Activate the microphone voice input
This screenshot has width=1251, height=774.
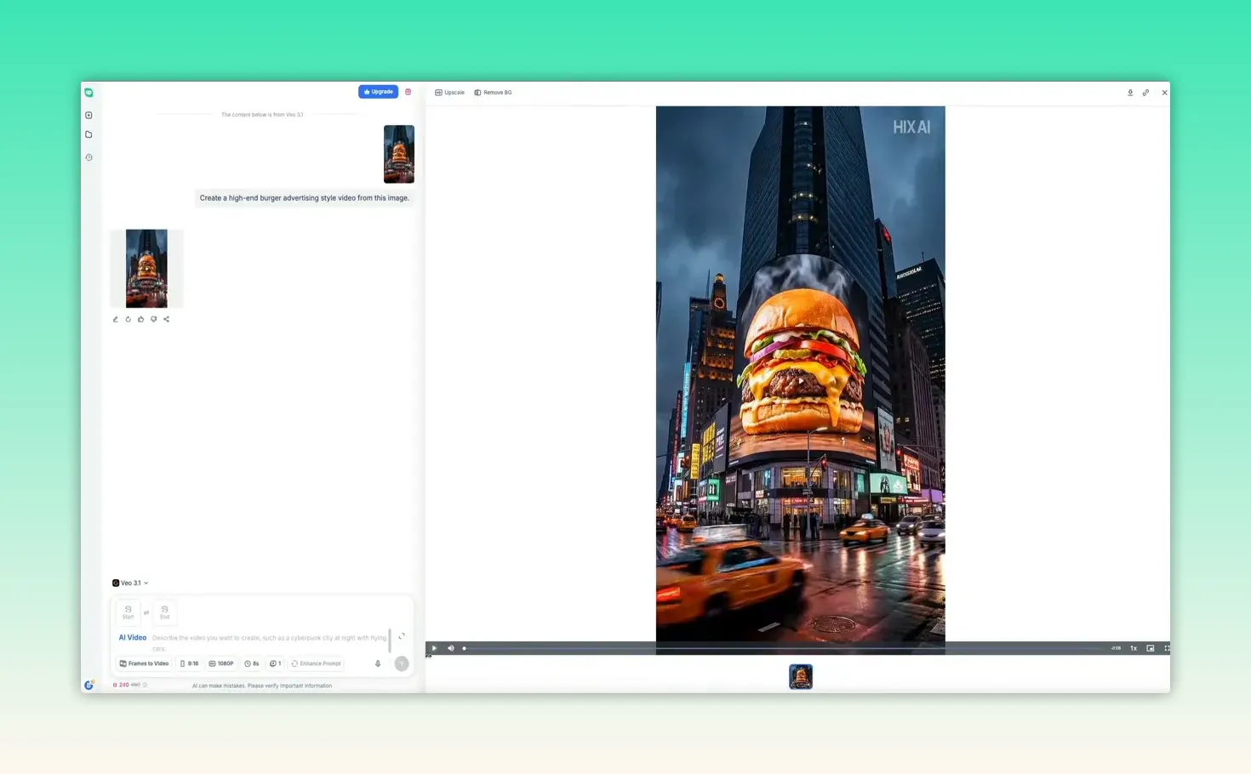click(x=378, y=663)
